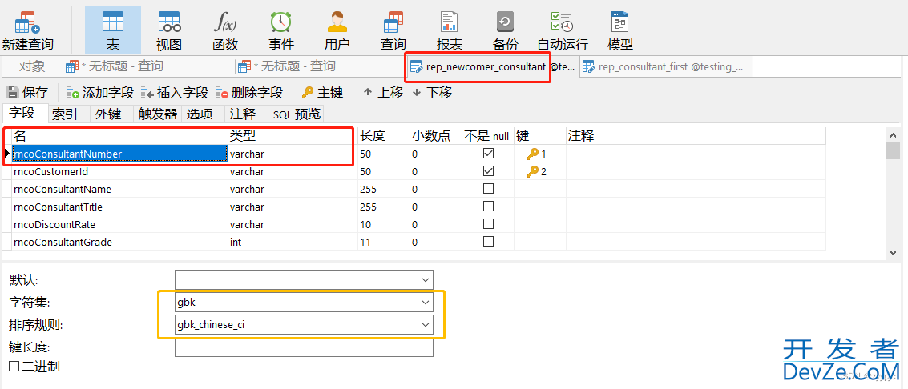The image size is (908, 389).
Task: Open the 默认 default value dropdown
Action: 426,280
